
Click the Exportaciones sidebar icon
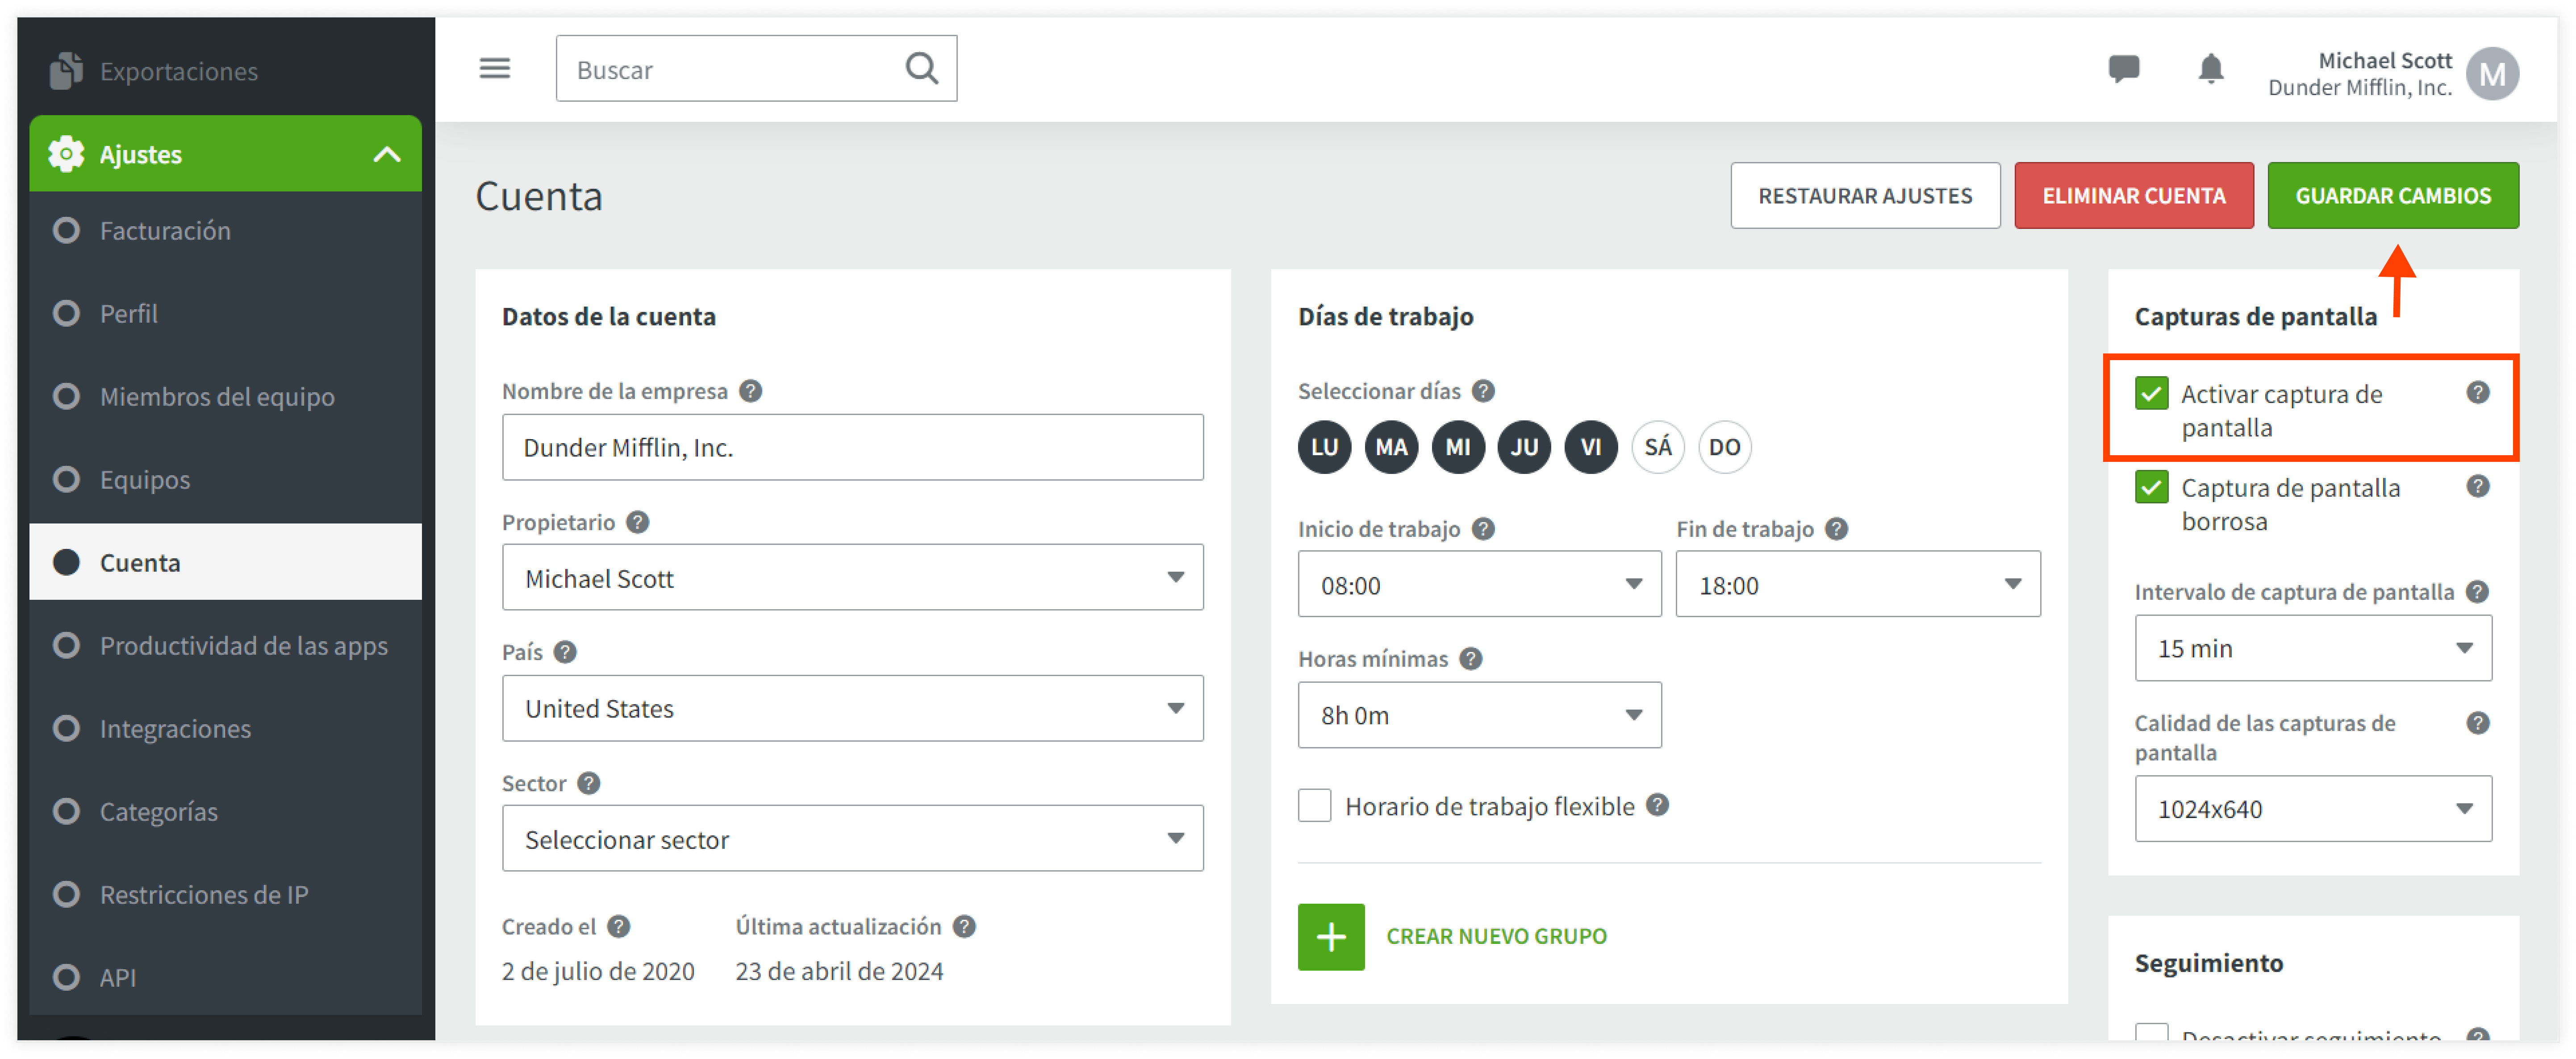pyautogui.click(x=65, y=70)
